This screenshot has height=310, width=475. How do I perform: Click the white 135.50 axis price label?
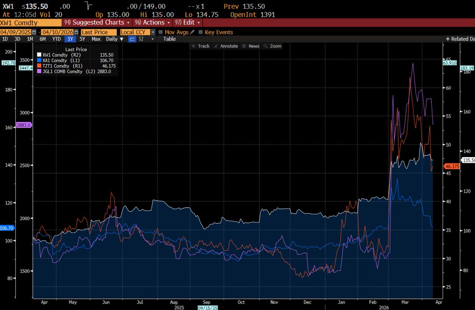pyautogui.click(x=469, y=160)
